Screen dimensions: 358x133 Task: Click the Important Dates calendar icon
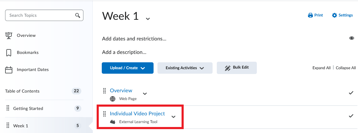(x=9, y=70)
